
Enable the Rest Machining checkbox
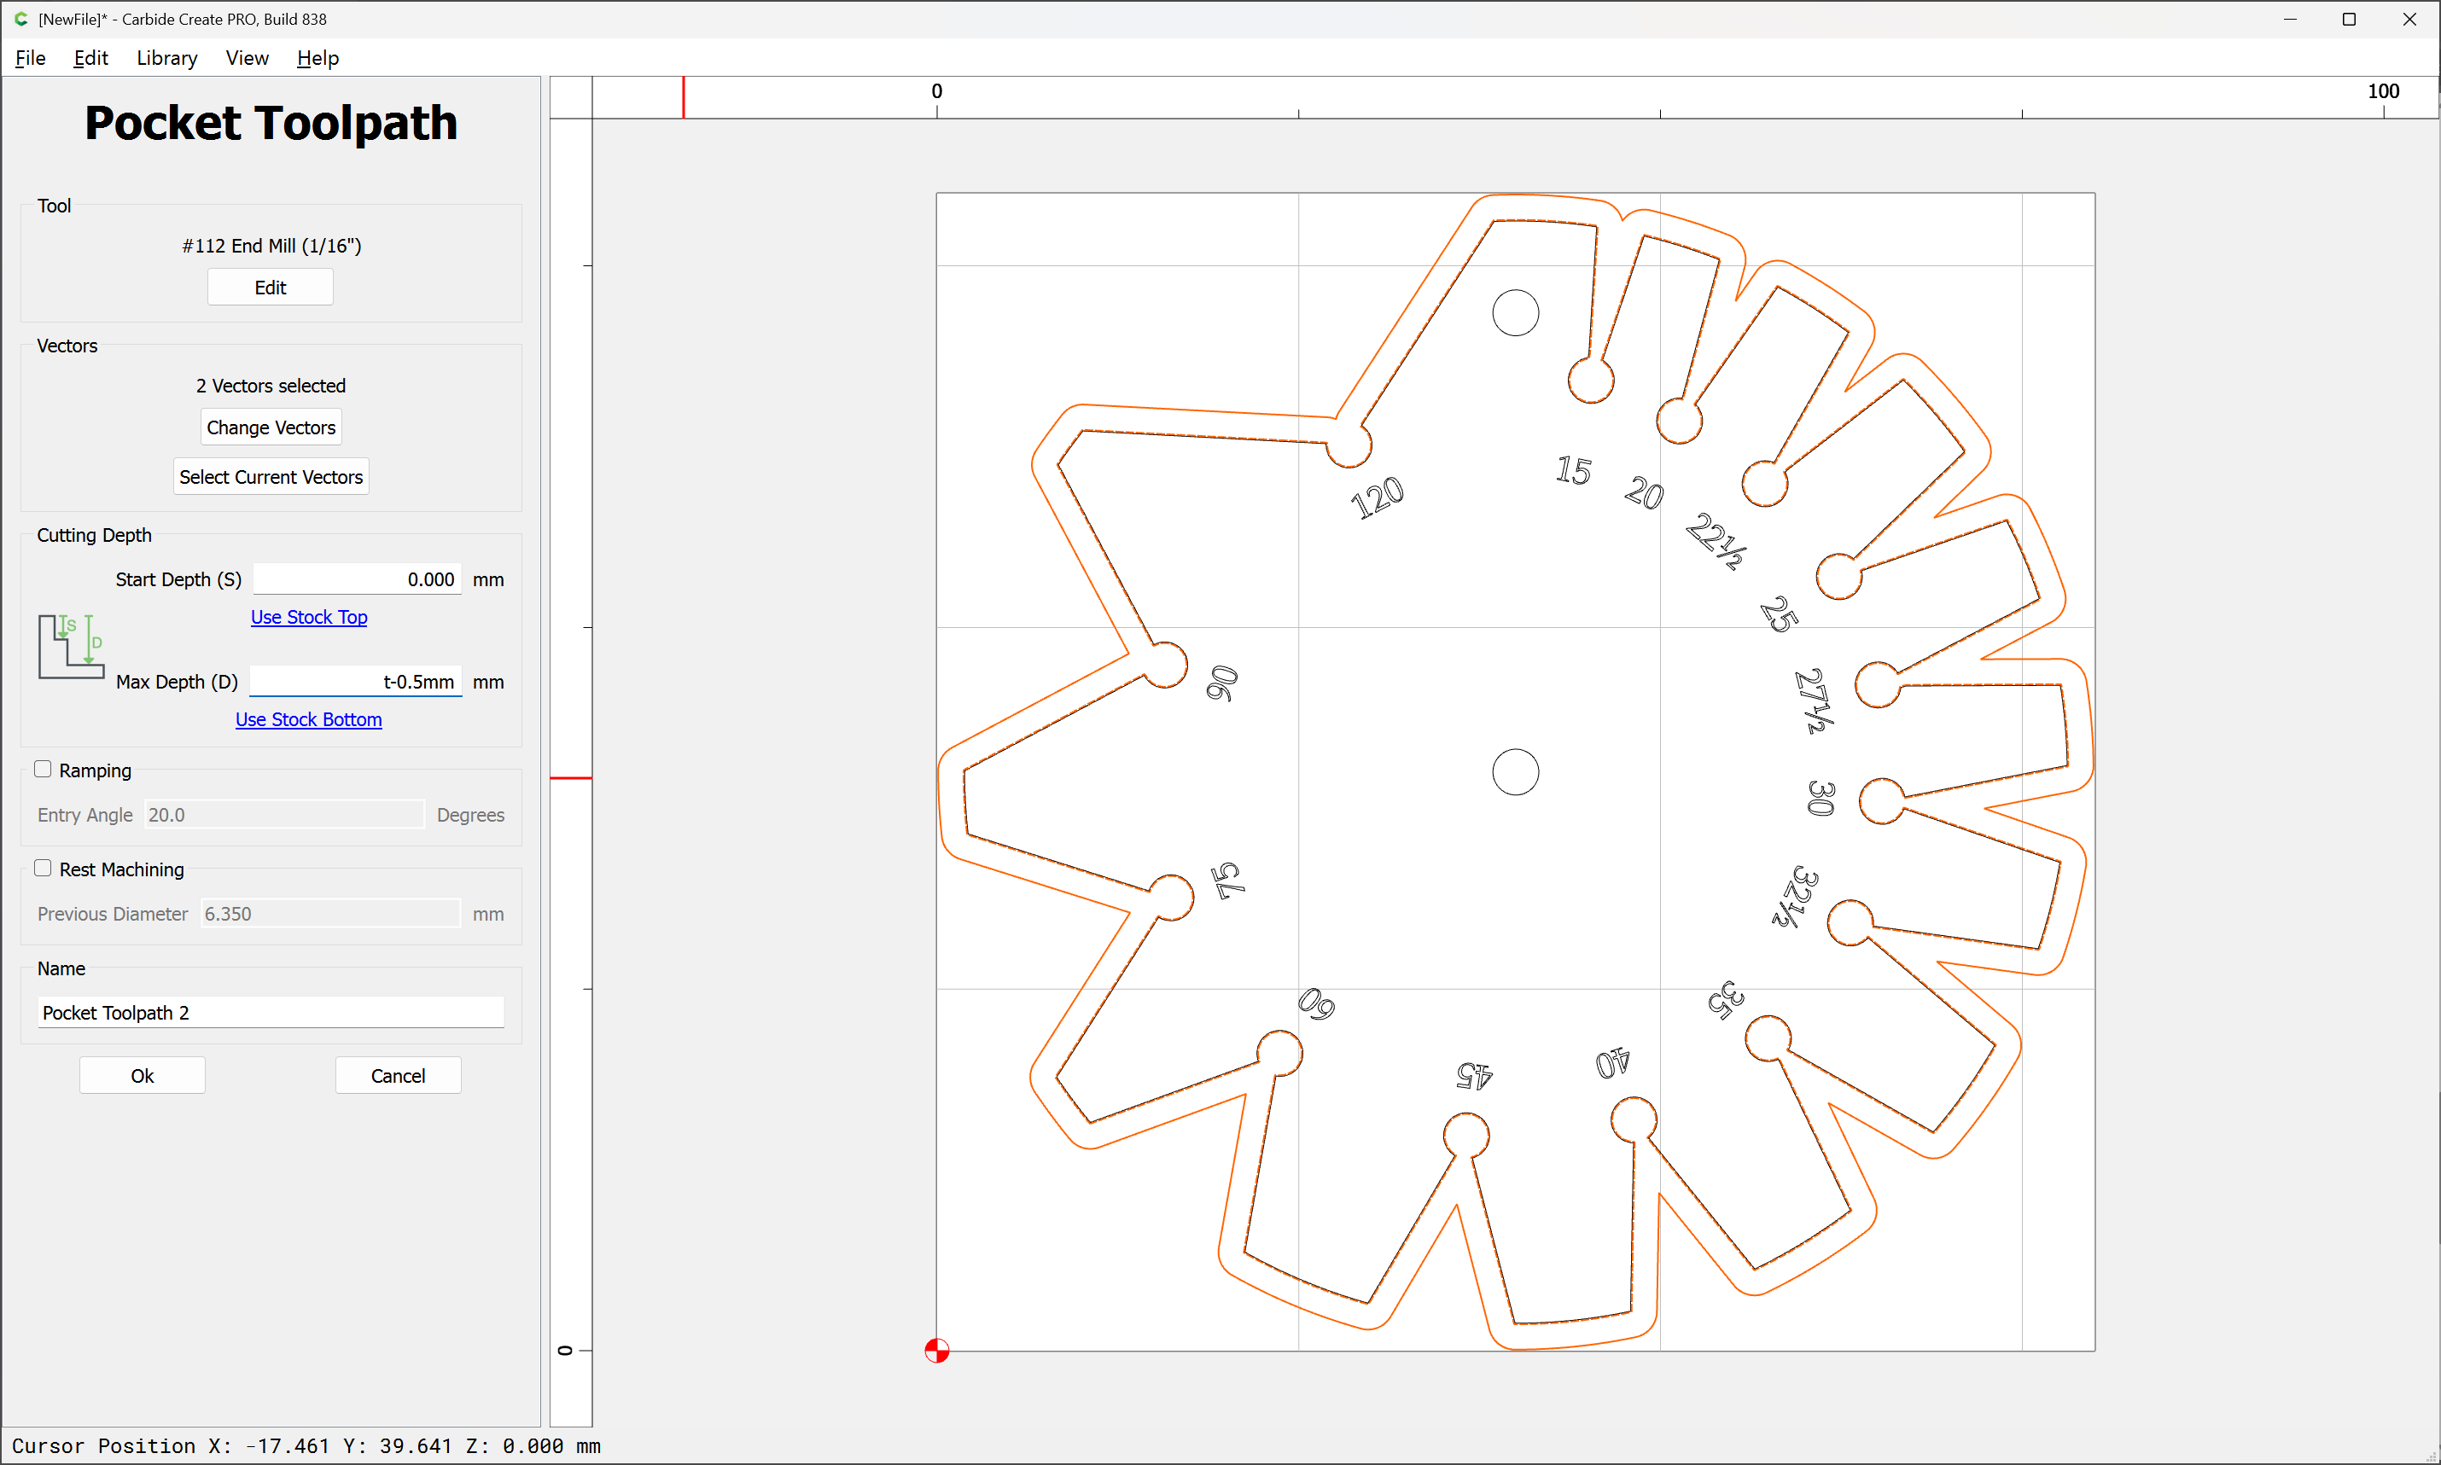tap(44, 868)
